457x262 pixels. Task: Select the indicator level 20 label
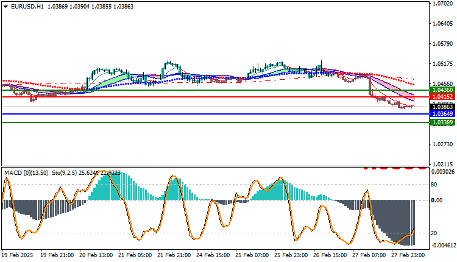pos(434,233)
